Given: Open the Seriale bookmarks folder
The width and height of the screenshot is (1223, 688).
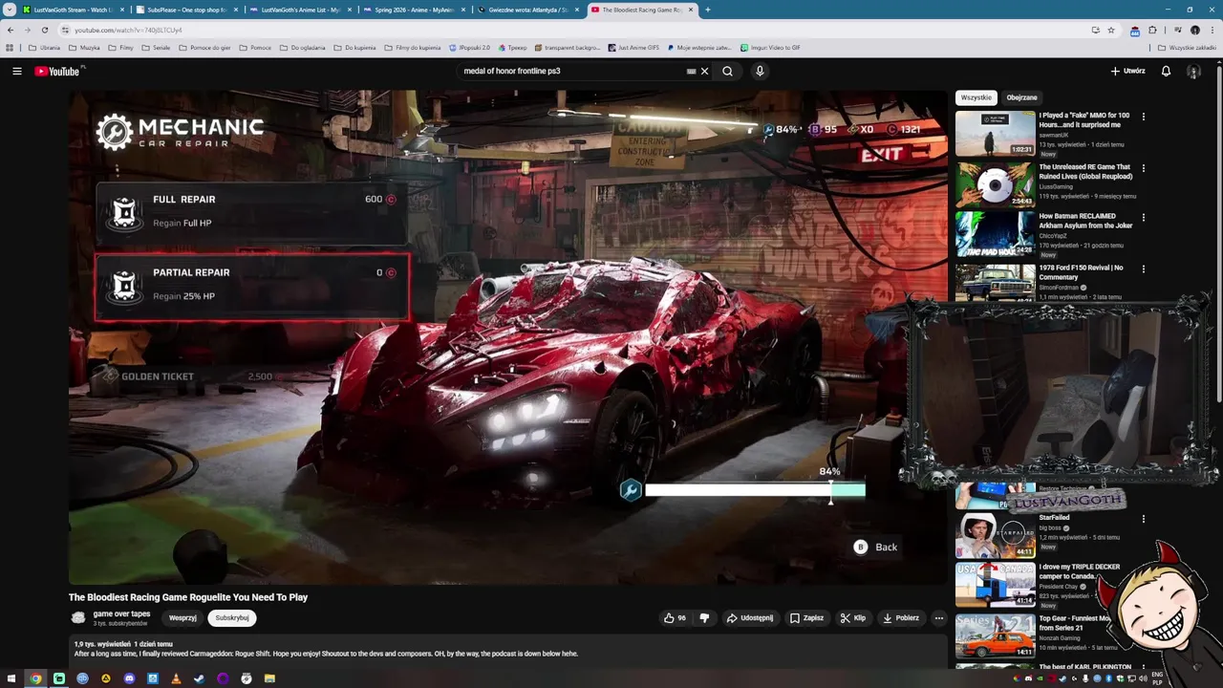Looking at the screenshot, I should (x=156, y=47).
